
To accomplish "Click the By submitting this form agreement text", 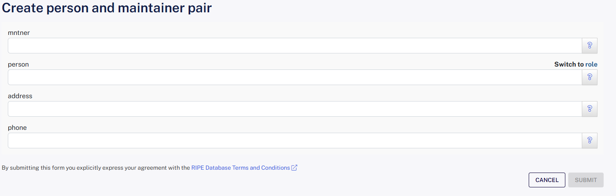I will (96, 168).
